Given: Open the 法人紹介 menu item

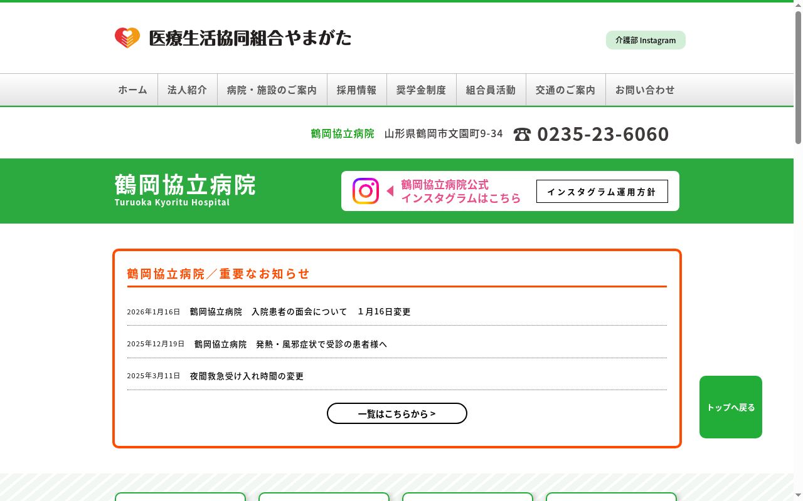Looking at the screenshot, I should tap(187, 90).
